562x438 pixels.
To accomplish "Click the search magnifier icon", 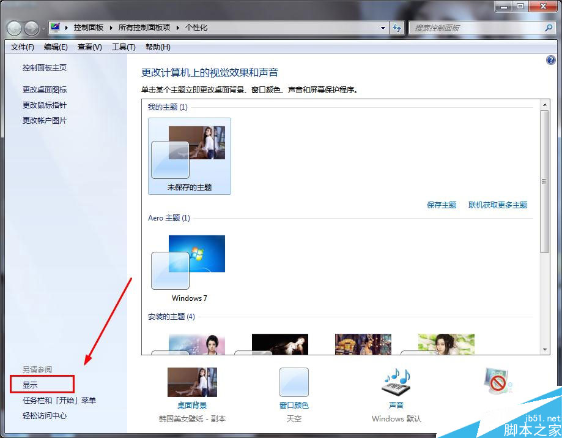I will click(548, 28).
